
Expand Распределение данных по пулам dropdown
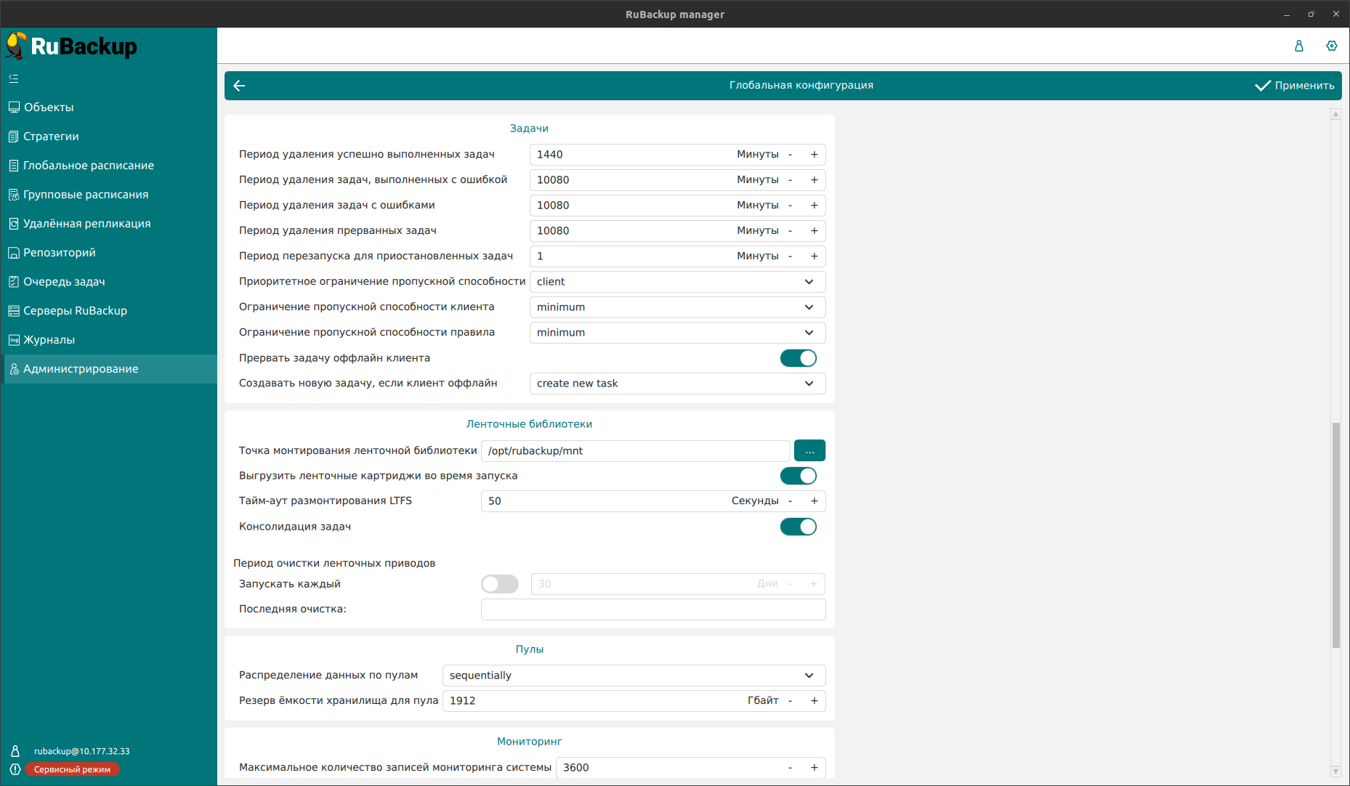[x=634, y=676]
